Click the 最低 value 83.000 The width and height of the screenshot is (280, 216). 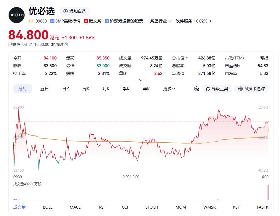tap(103, 66)
